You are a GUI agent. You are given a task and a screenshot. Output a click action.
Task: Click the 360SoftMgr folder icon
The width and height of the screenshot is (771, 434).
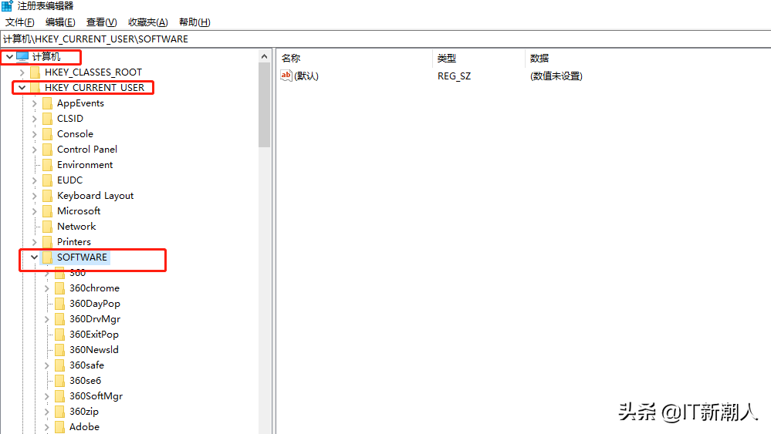tap(59, 396)
